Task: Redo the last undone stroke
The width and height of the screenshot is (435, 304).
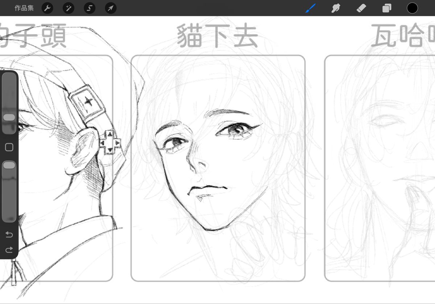Action: tap(9, 250)
